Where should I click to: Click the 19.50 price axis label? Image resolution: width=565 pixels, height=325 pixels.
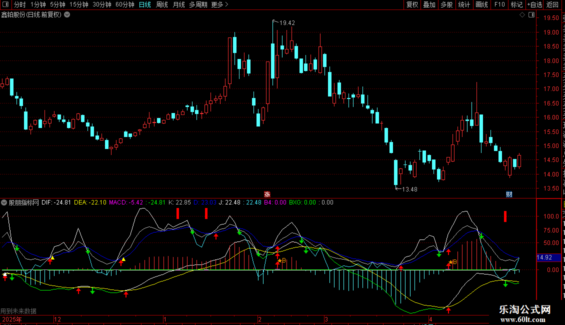(x=551, y=18)
